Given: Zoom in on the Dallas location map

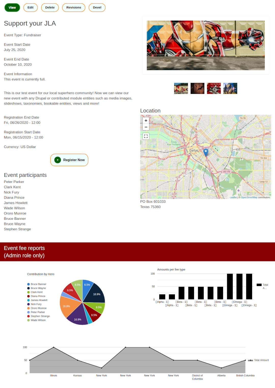Looking at the screenshot, I should [146, 120].
